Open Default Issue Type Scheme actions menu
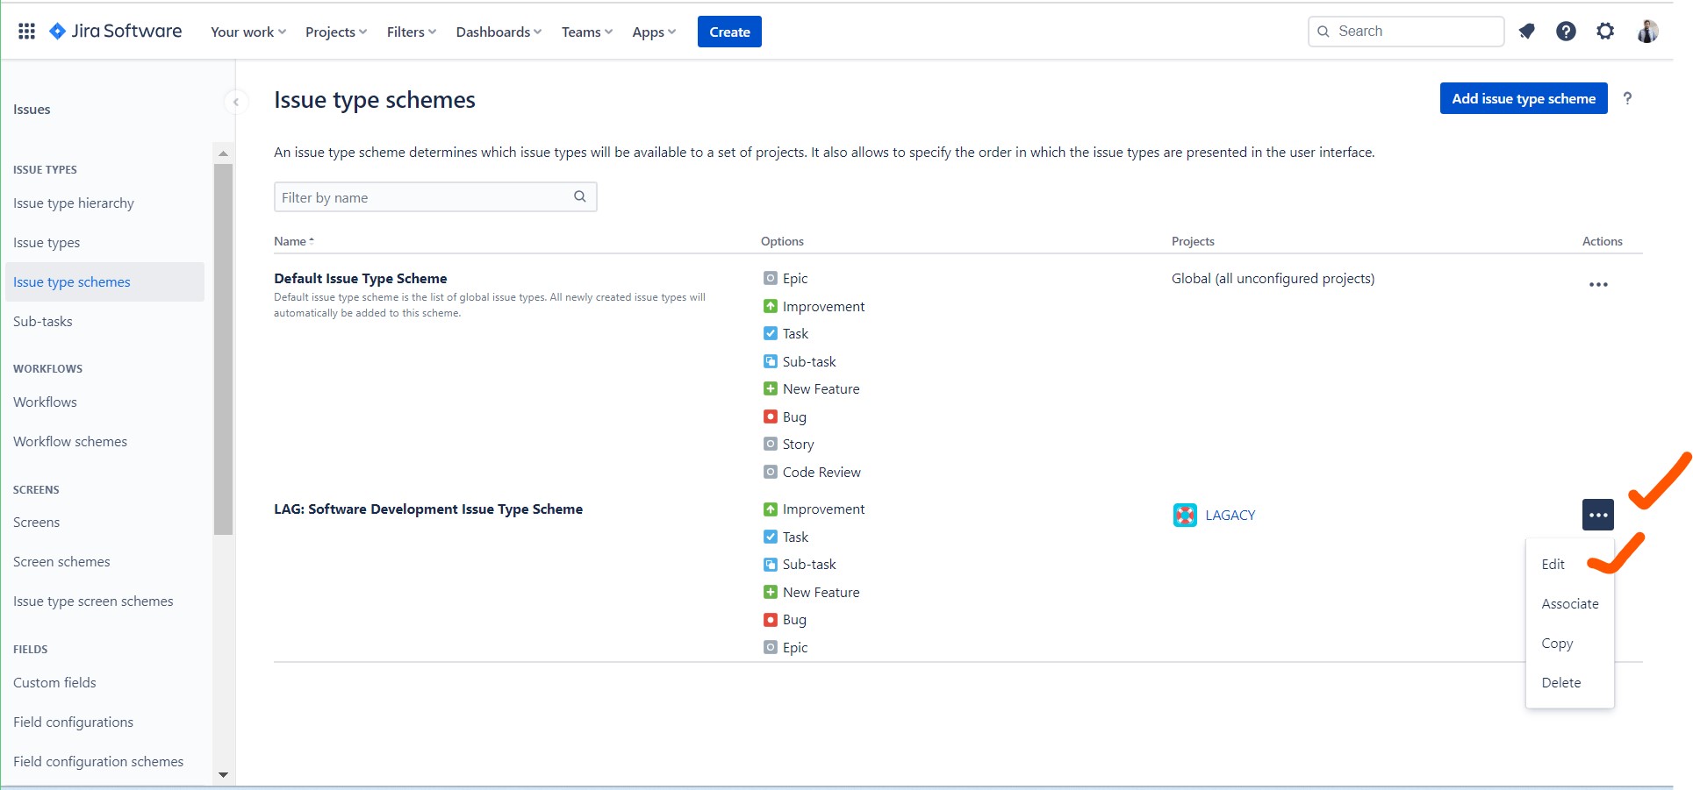Image resolution: width=1693 pixels, height=790 pixels. pos(1597,285)
